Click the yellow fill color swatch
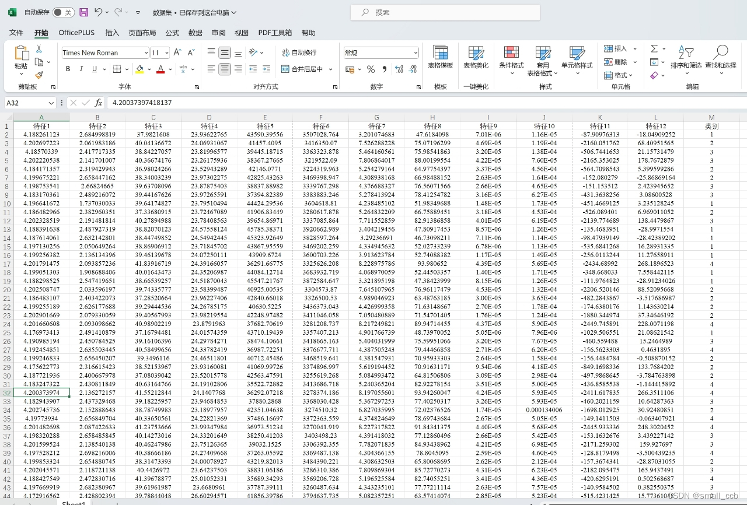Screen dimensions: 747x505 (x=139, y=69)
